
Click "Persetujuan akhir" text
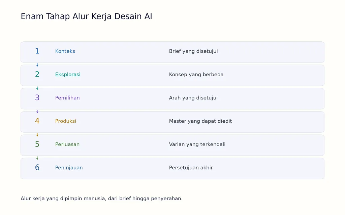[191, 168]
